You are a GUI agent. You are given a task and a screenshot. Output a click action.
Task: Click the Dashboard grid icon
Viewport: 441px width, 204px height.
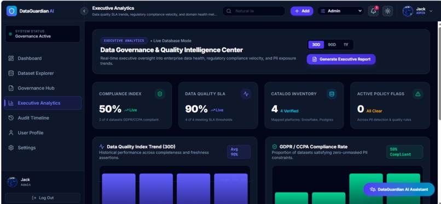pos(11,58)
